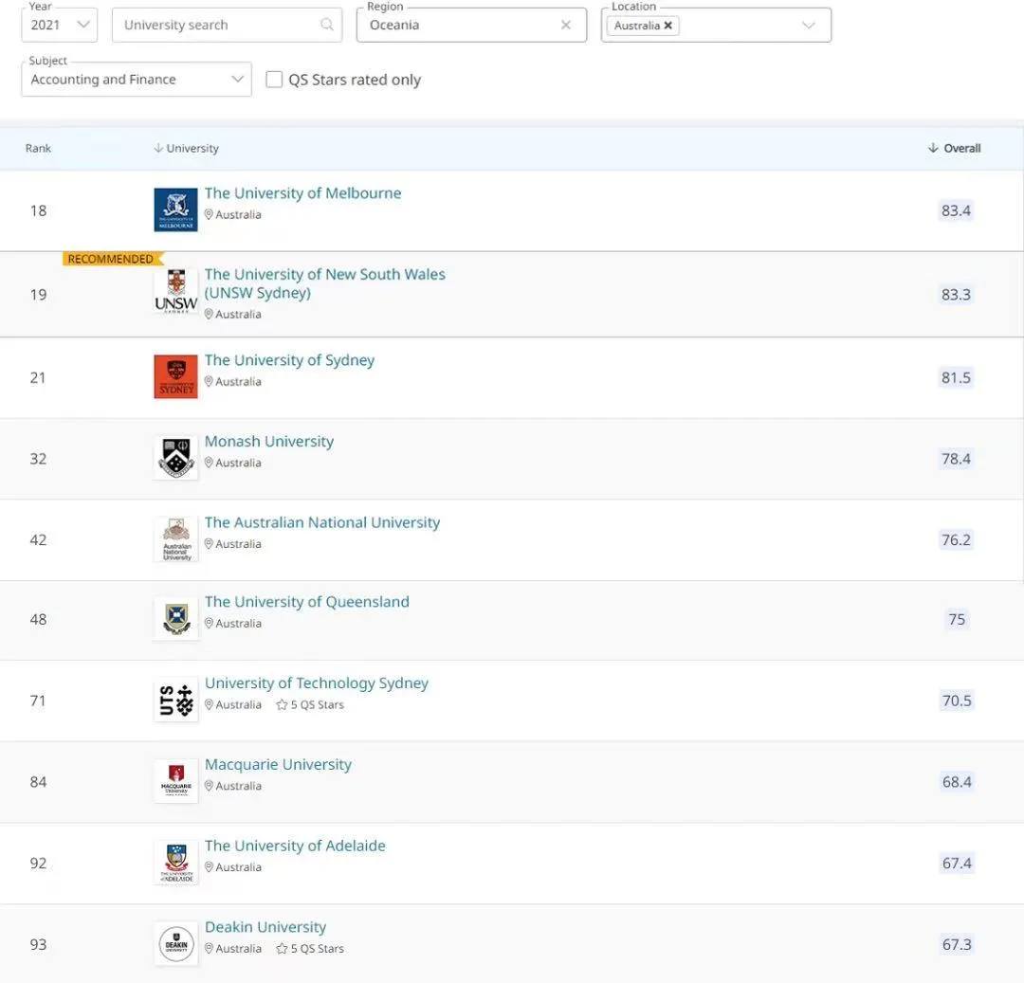Screen dimensions: 1024x983
Task: Open the Deakin University link
Action: 265,927
